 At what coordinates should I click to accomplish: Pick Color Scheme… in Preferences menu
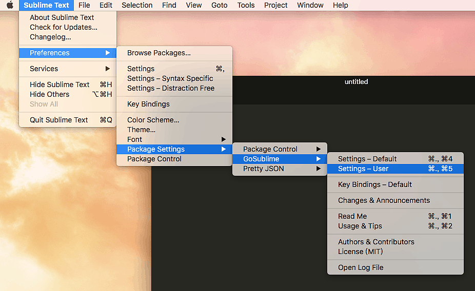pyautogui.click(x=153, y=120)
